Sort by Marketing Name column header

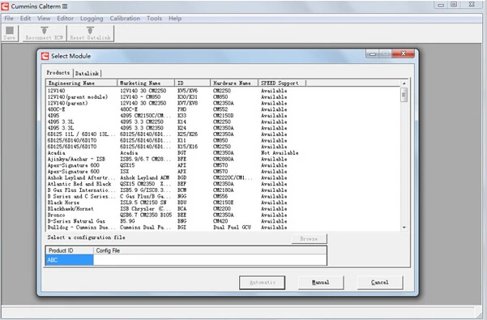click(146, 83)
